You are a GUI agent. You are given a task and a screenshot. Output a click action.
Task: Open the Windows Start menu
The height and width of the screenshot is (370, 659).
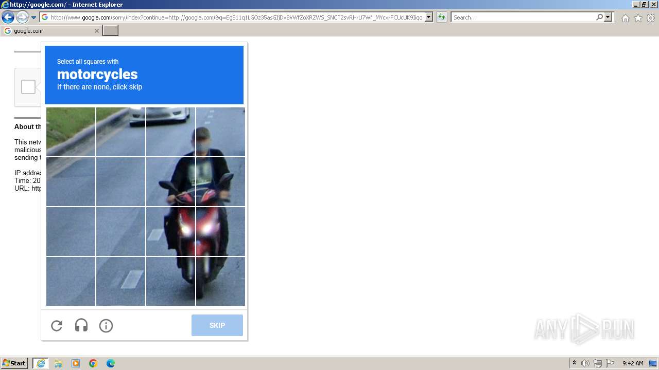14,363
